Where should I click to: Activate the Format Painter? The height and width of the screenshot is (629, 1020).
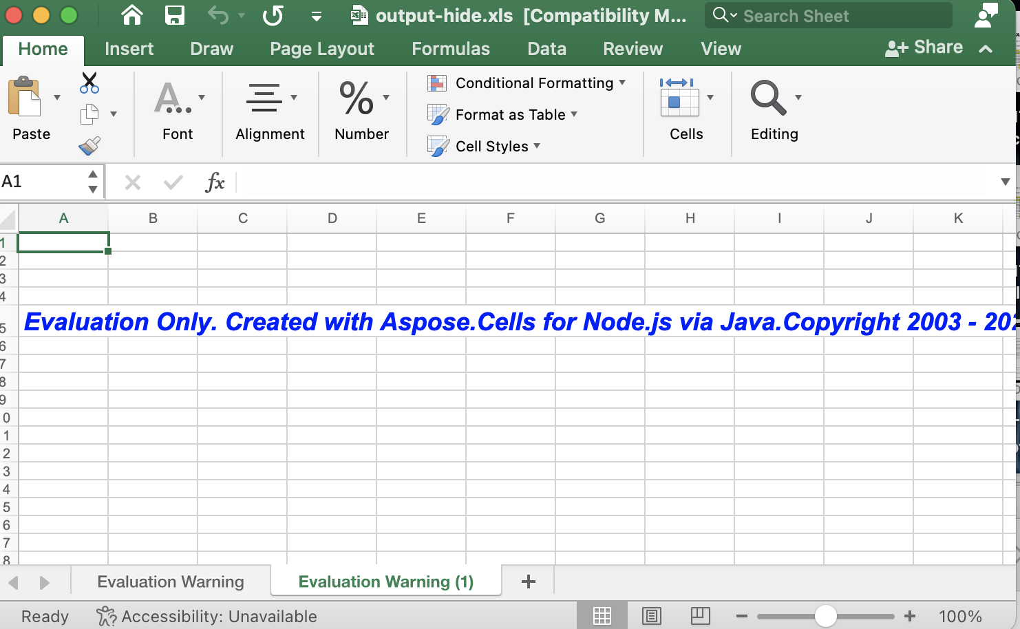[87, 145]
